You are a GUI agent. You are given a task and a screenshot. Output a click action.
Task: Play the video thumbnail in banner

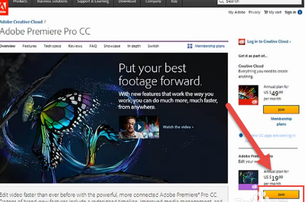coord(139,127)
